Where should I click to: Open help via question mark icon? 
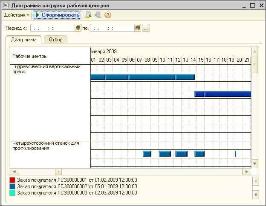tap(108, 15)
